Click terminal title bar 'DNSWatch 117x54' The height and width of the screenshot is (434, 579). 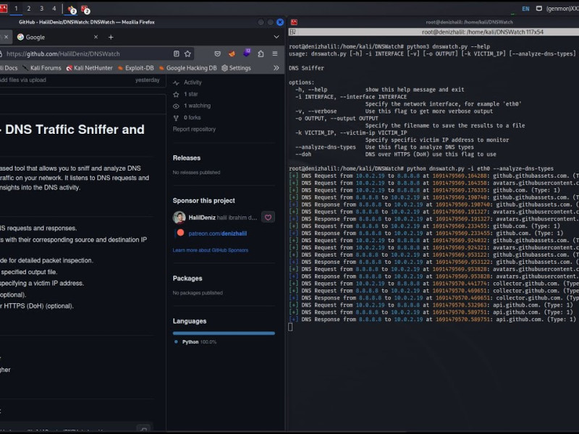pyautogui.click(x=482, y=32)
